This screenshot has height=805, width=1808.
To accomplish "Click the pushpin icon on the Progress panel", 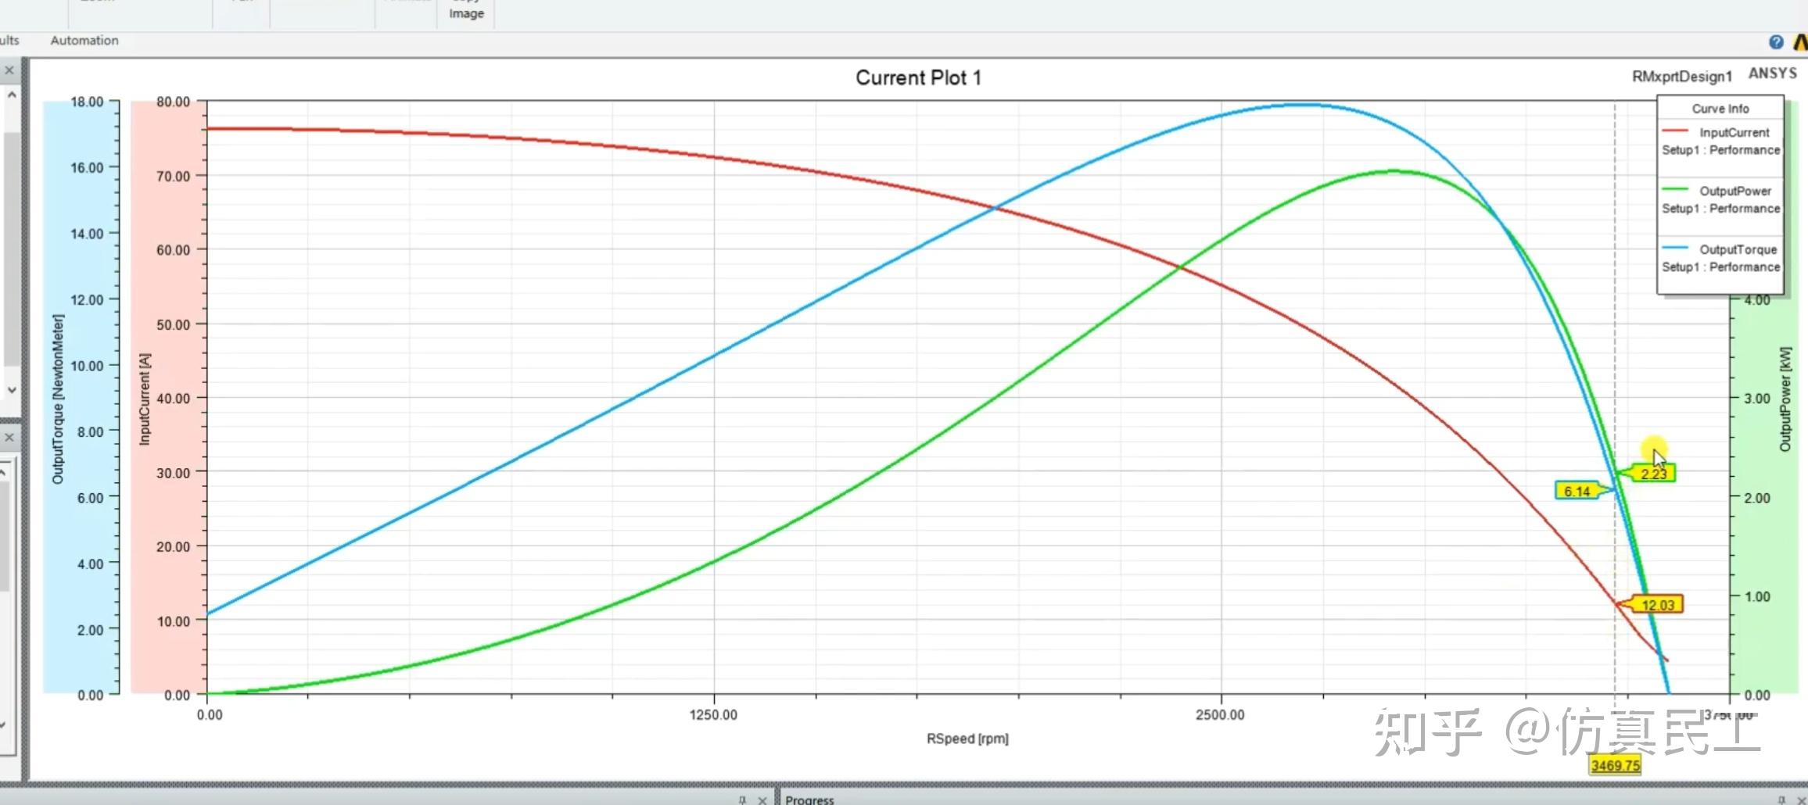I will pyautogui.click(x=741, y=800).
